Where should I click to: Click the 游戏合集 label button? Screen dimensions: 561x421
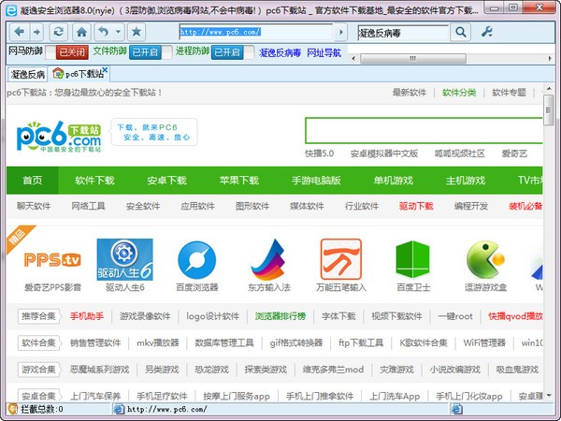tap(38, 370)
